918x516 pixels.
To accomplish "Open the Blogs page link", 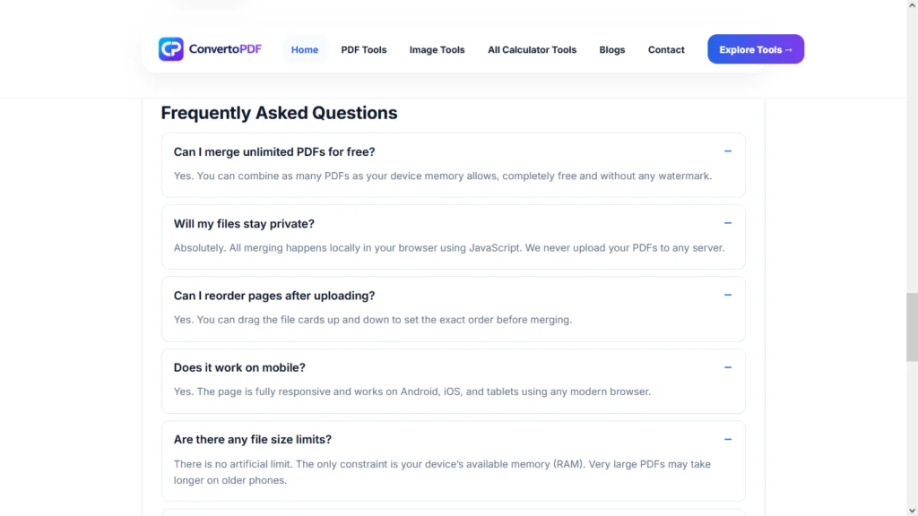I will [611, 50].
